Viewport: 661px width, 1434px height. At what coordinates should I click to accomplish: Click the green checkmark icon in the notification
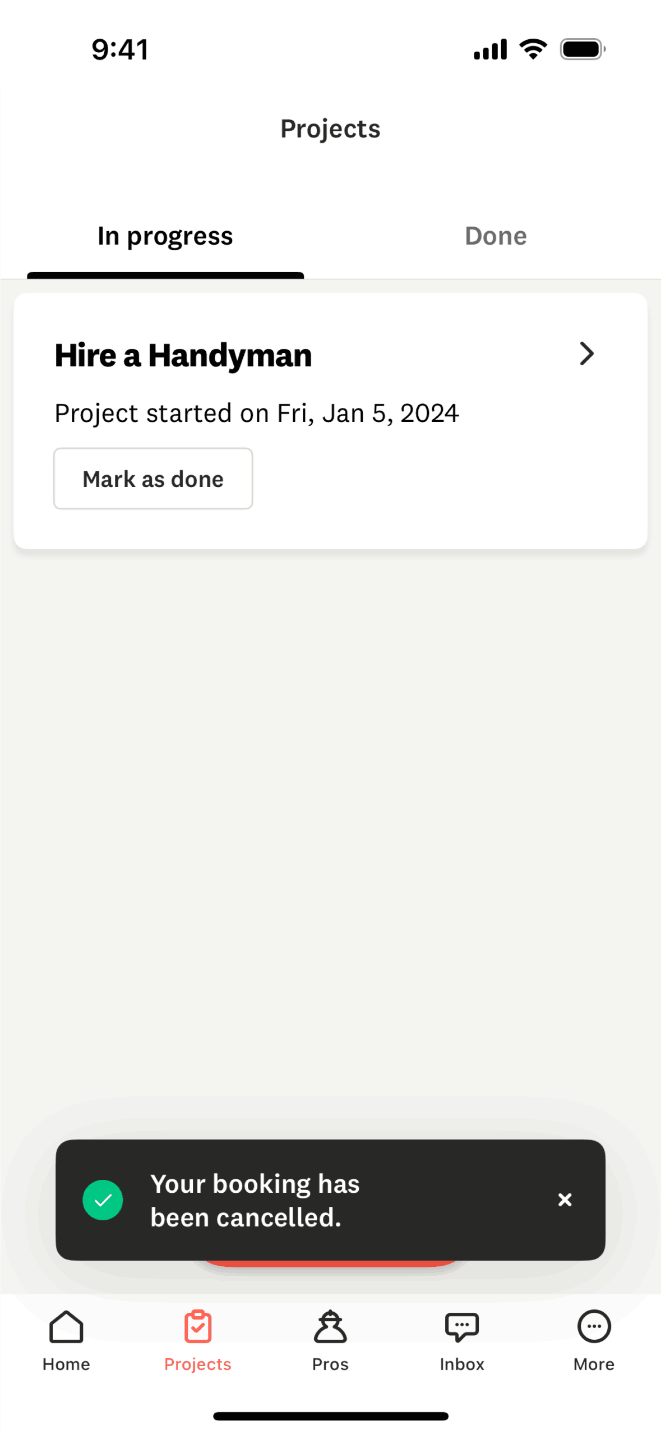pyautogui.click(x=103, y=1199)
